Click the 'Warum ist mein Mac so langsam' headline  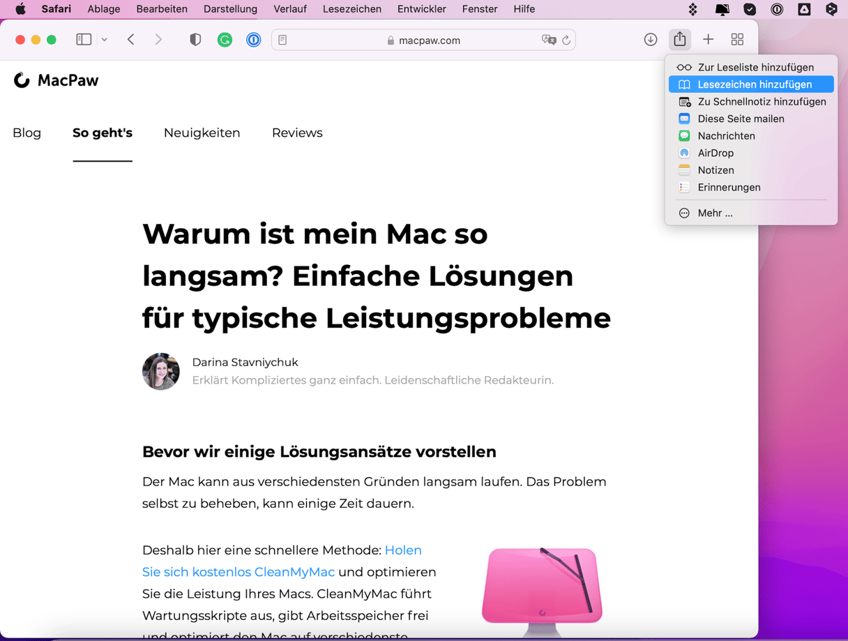pos(377,276)
